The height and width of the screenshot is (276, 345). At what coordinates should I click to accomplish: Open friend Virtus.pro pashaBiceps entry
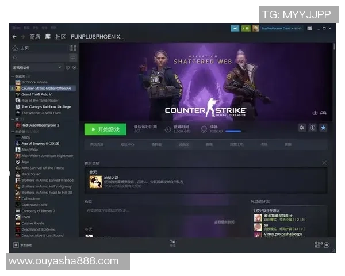[283, 235]
